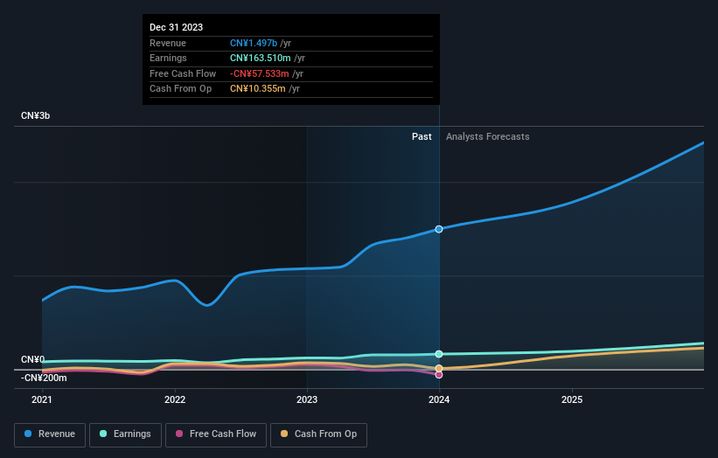Click the Revenue row label in tooltip
This screenshot has width=718, height=458.
(168, 43)
